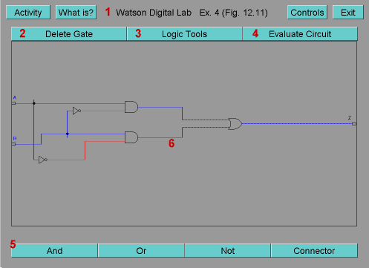The image size is (369, 268).
Task: Click the OR gate symbol
Action: (235, 124)
